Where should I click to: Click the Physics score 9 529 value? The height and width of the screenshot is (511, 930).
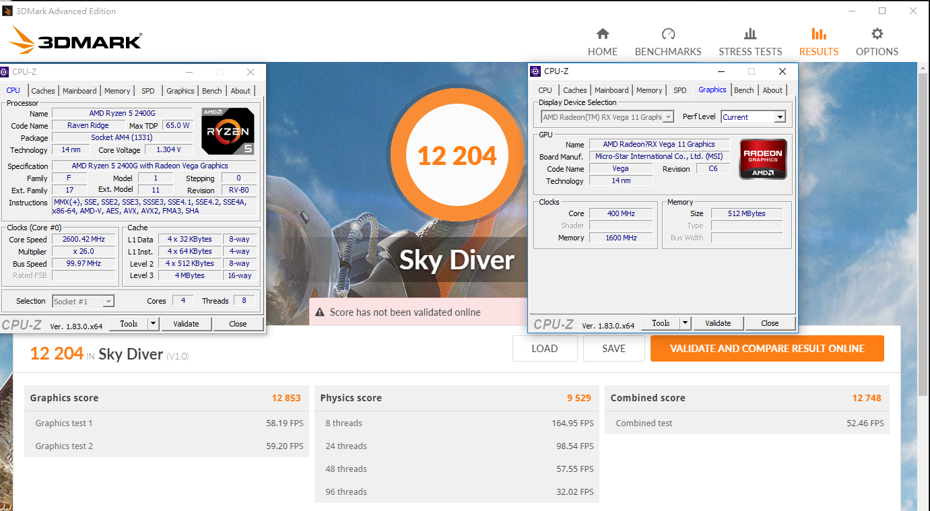pyautogui.click(x=579, y=398)
